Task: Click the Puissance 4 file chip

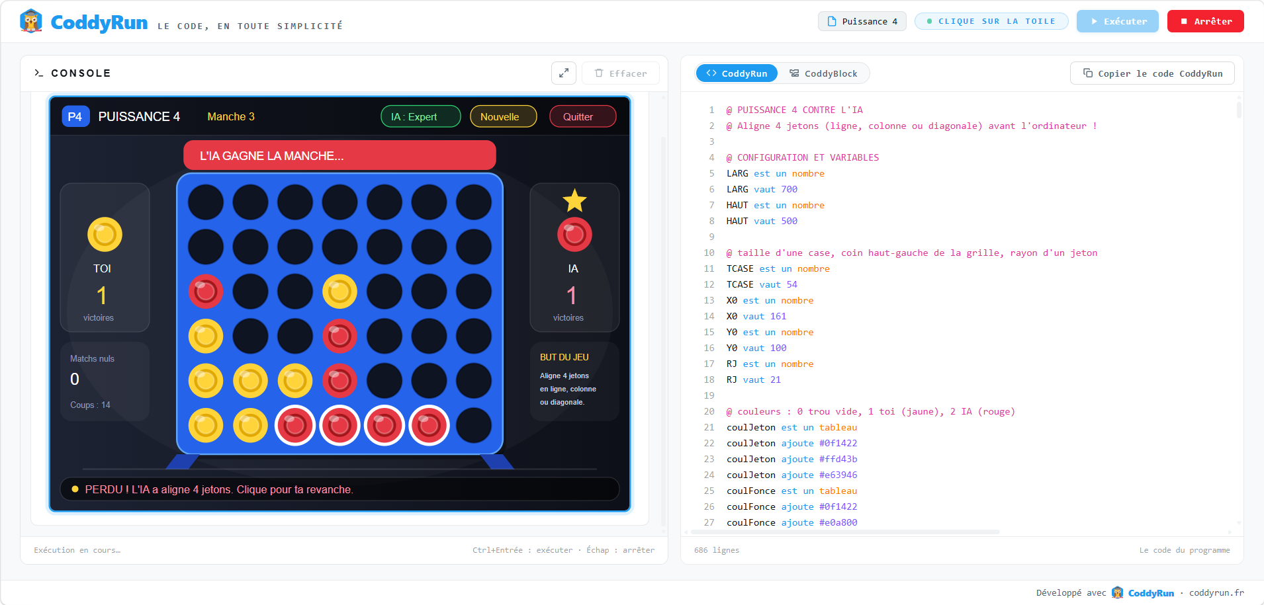Action: 862,21
